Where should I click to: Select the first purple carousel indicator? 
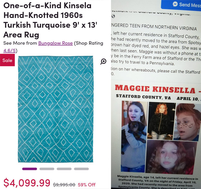pos(30,169)
